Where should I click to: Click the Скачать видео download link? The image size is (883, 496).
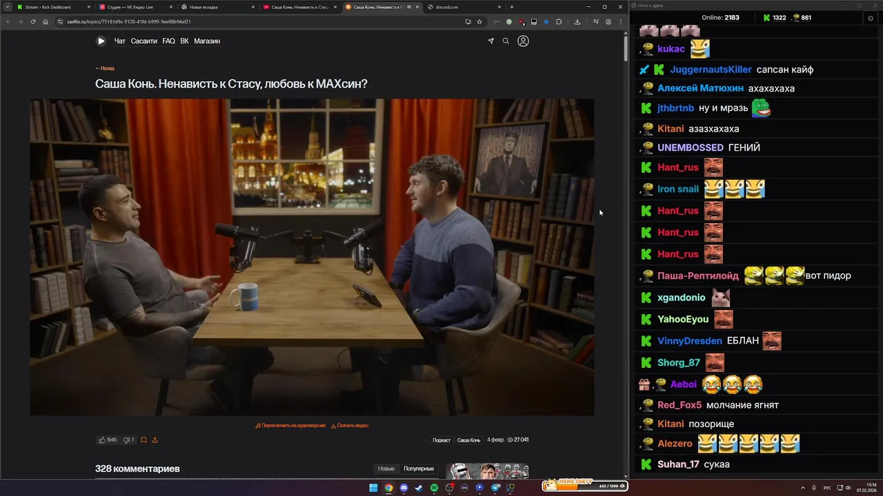pos(350,425)
